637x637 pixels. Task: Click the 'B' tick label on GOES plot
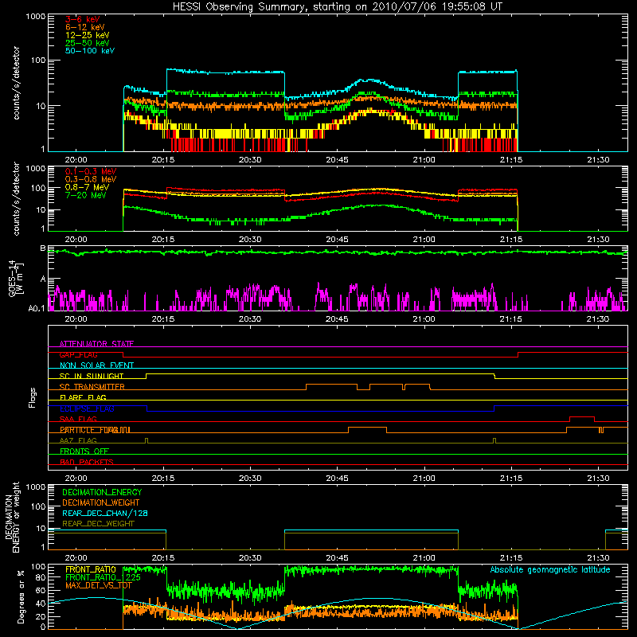(x=43, y=248)
